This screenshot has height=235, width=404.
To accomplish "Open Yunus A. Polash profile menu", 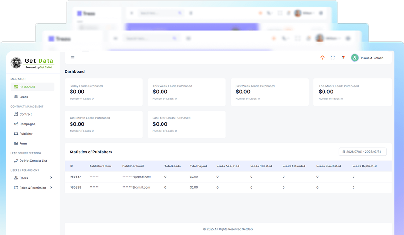I will pos(372,58).
